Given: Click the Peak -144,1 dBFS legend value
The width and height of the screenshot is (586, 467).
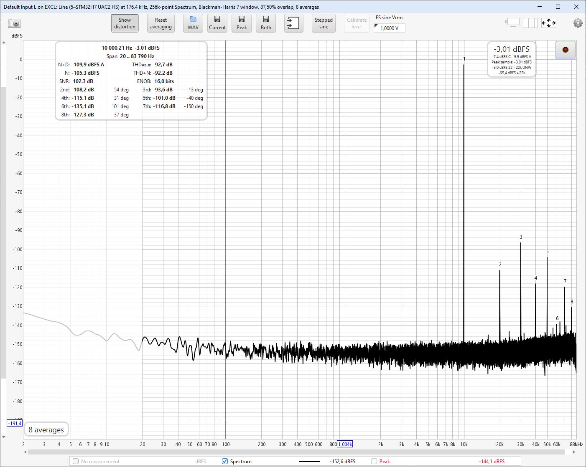Looking at the screenshot, I should (492, 461).
